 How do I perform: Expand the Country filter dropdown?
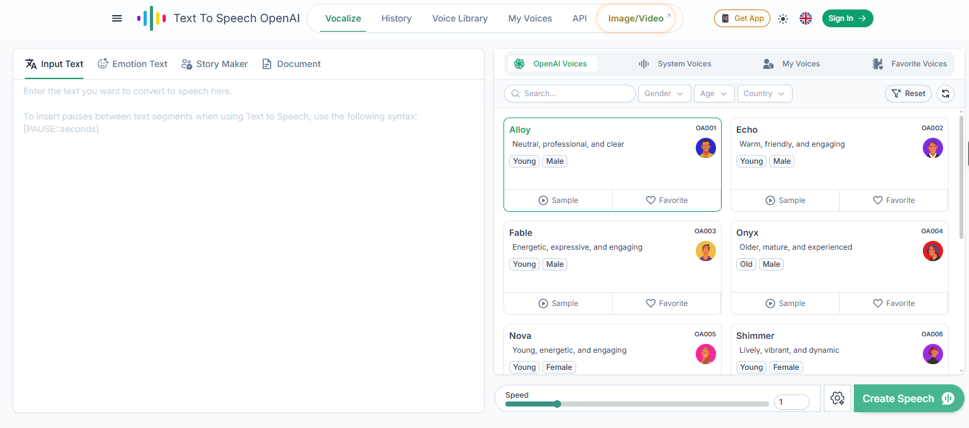tap(764, 94)
